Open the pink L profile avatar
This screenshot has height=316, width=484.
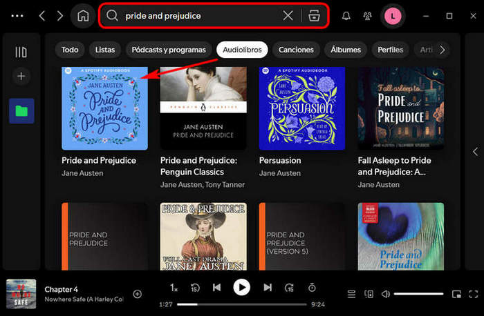393,16
